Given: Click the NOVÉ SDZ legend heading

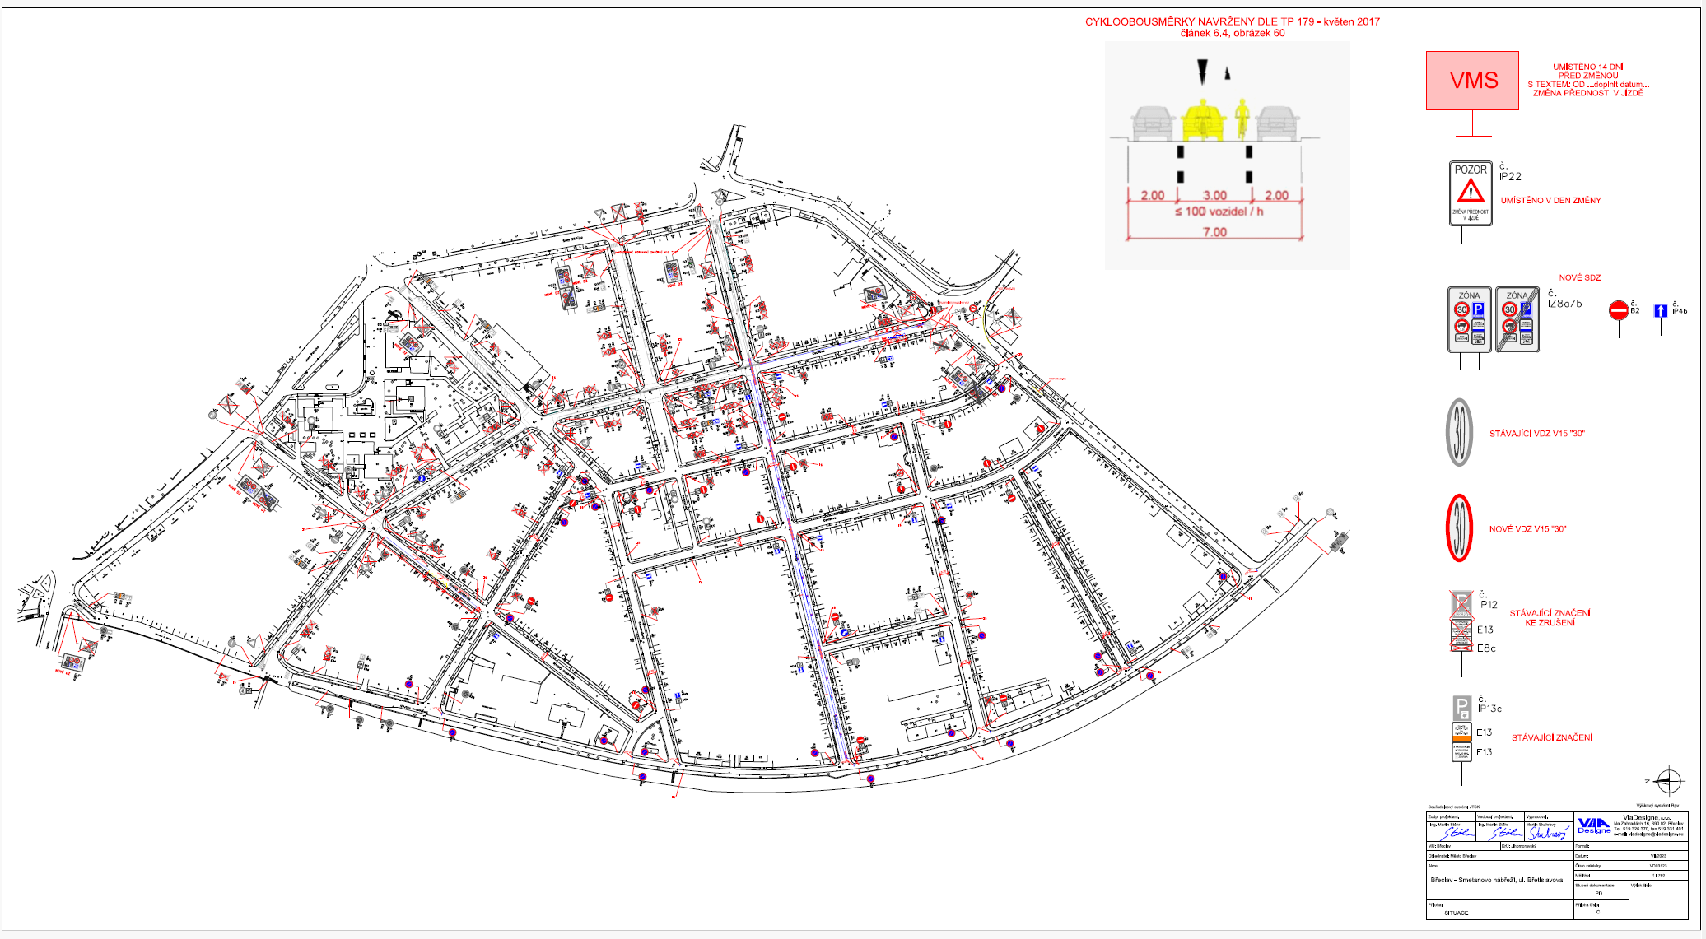Looking at the screenshot, I should coord(1579,278).
